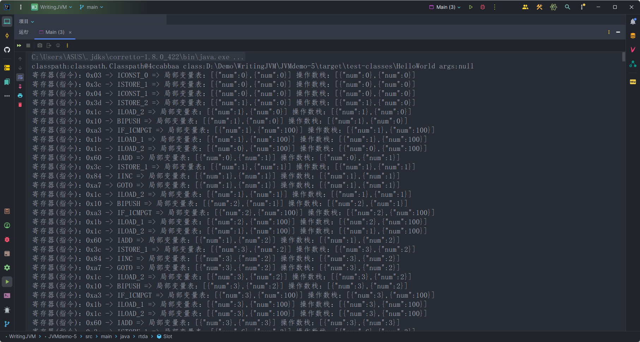Rerun the Main program
640x342 pixels.
[x=19, y=45]
